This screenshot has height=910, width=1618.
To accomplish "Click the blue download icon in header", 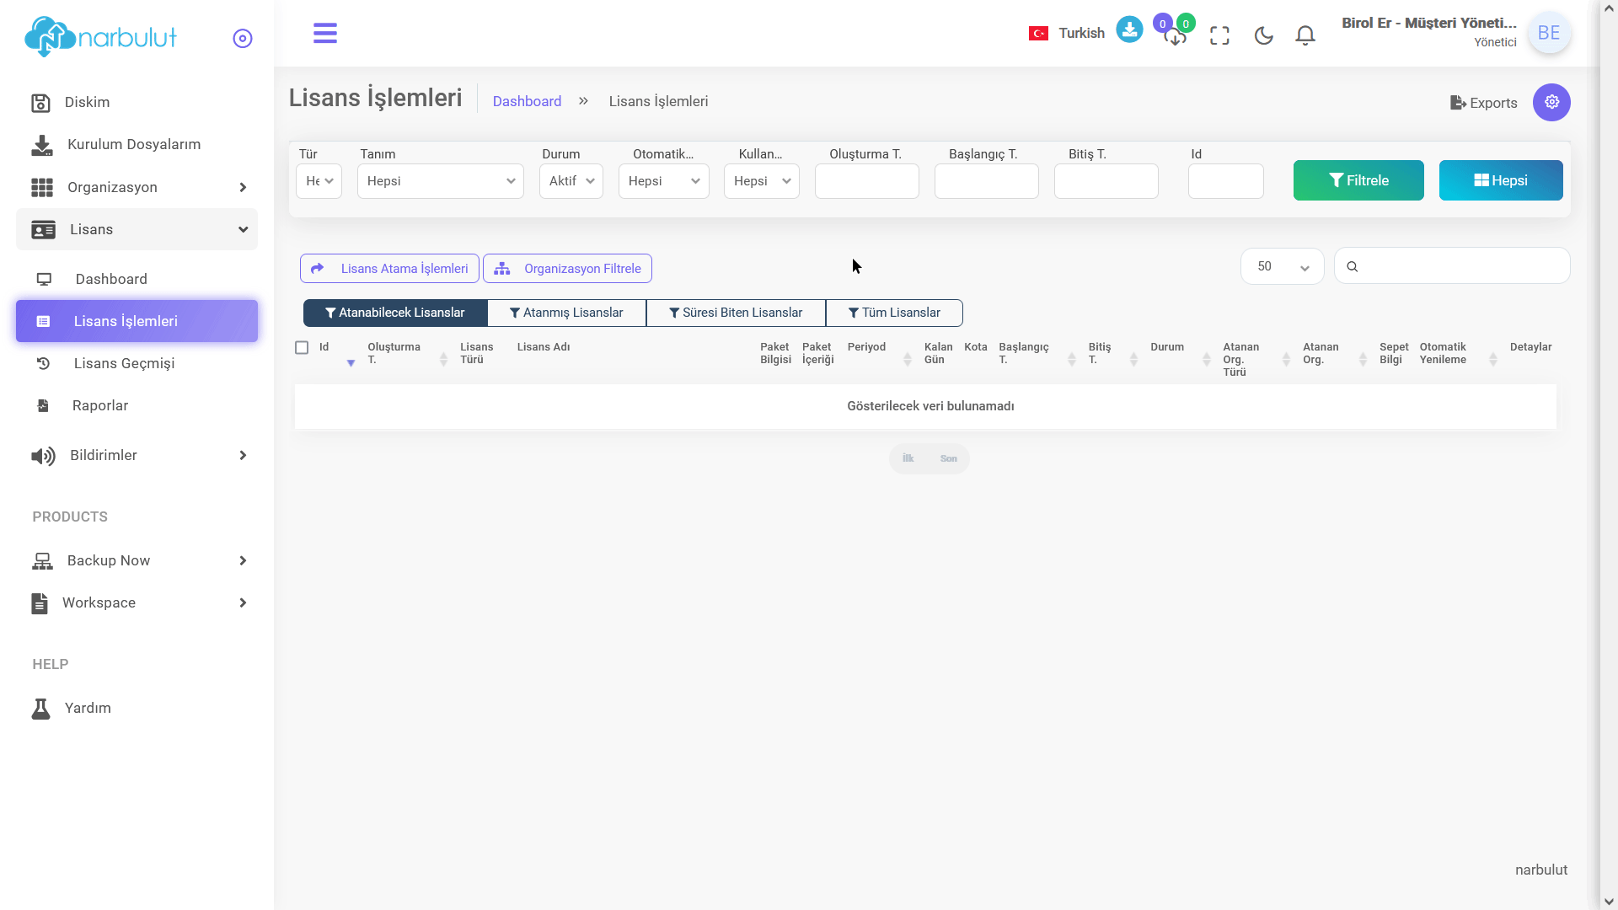I will click(1129, 30).
